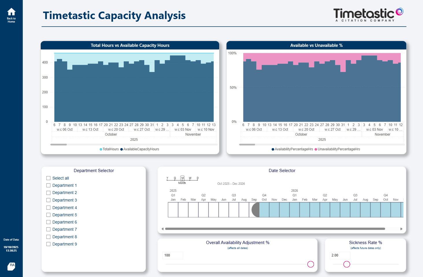423x277 pixels.
Task: Click TotalHours legend marker
Action: point(101,149)
